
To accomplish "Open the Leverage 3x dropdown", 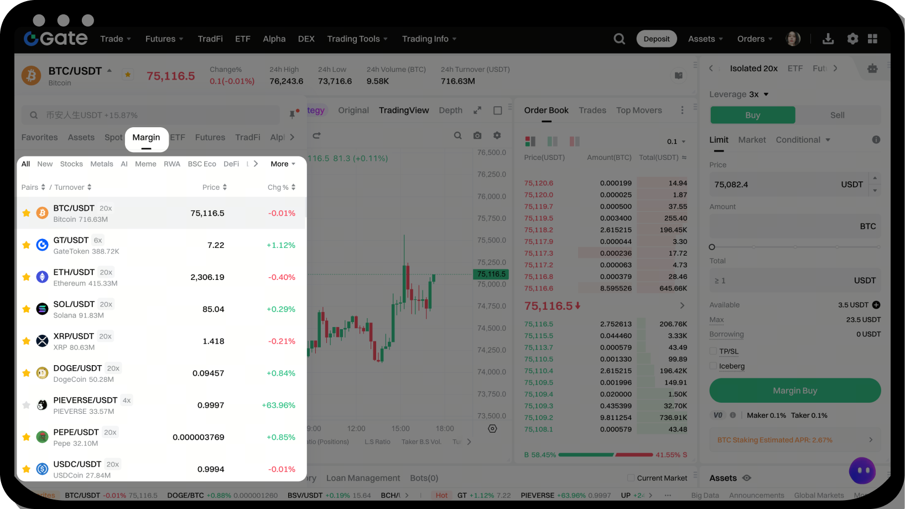I will coord(739,95).
